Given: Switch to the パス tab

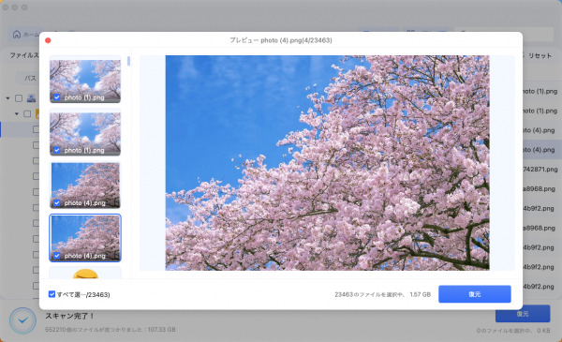Looking at the screenshot, I should 30,78.
